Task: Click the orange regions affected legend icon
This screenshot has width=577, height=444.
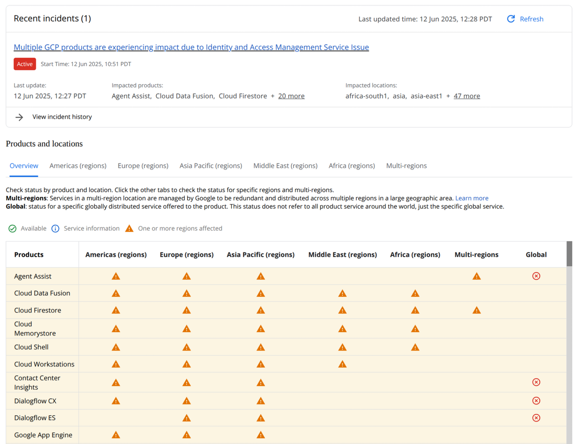Action: pos(129,228)
